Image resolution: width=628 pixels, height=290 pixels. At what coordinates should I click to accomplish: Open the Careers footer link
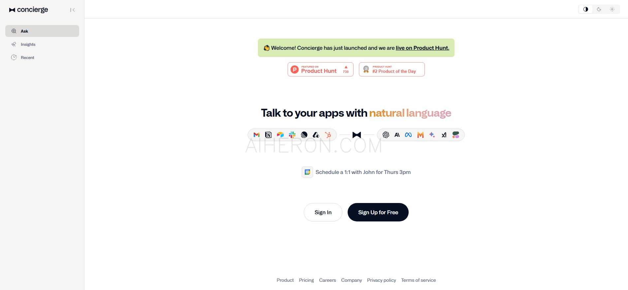(328, 280)
